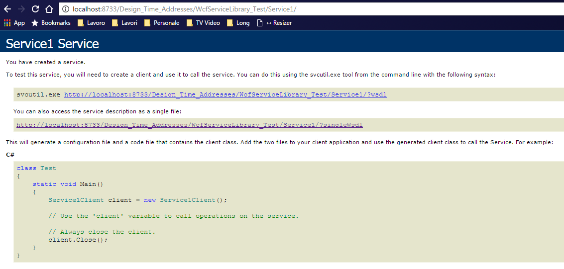Open the Resizer bookmarklet
The width and height of the screenshot is (564, 269).
(274, 23)
